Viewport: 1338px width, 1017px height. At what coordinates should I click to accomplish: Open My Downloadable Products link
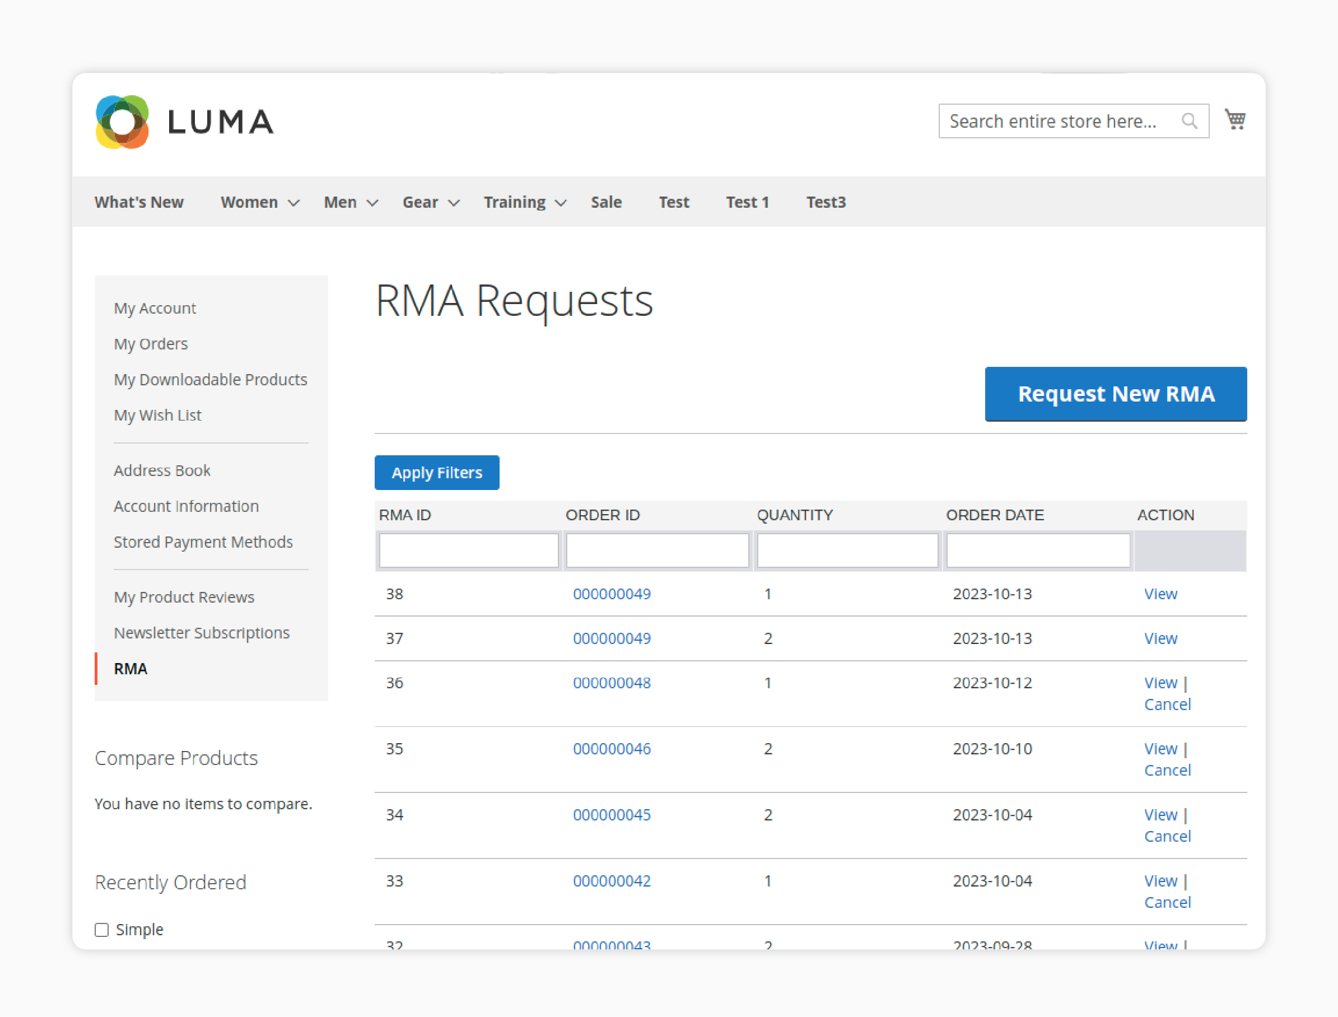pos(211,380)
